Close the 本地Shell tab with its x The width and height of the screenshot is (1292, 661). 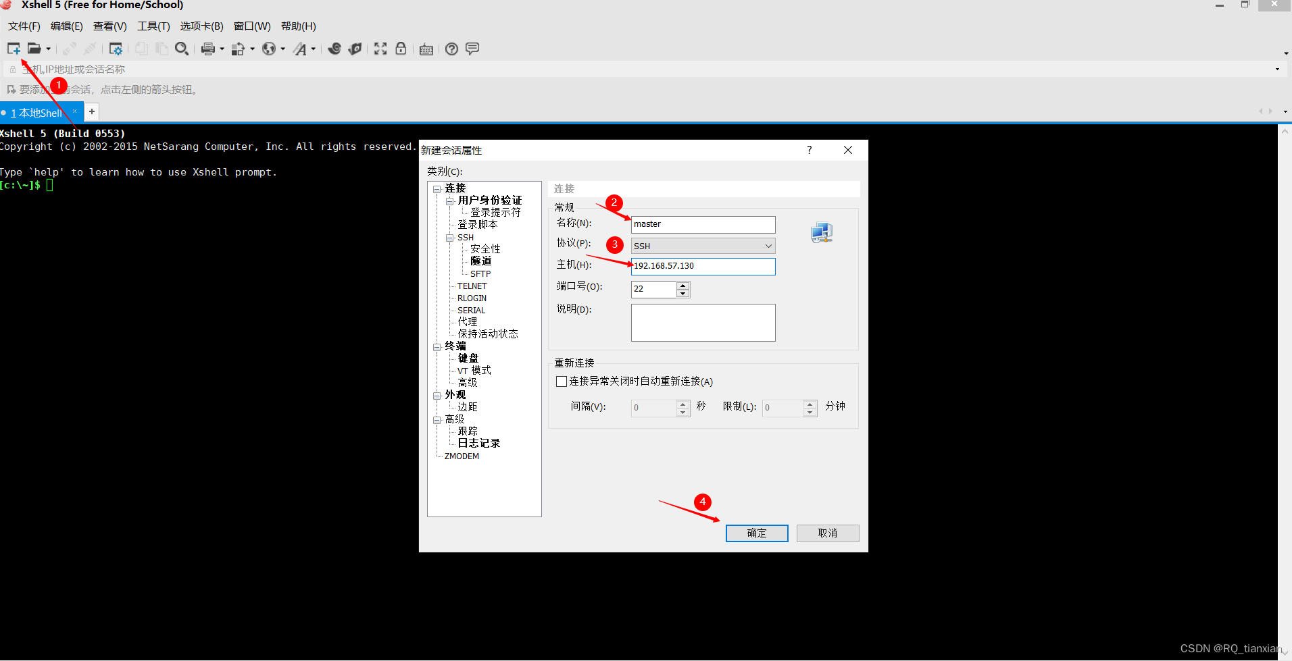pyautogui.click(x=74, y=111)
